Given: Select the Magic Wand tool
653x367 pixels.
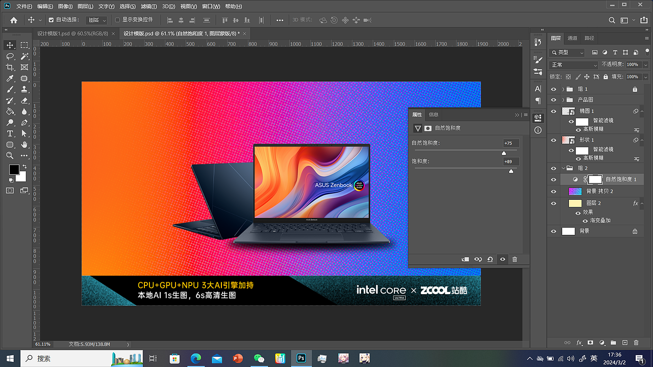Looking at the screenshot, I should coord(24,56).
